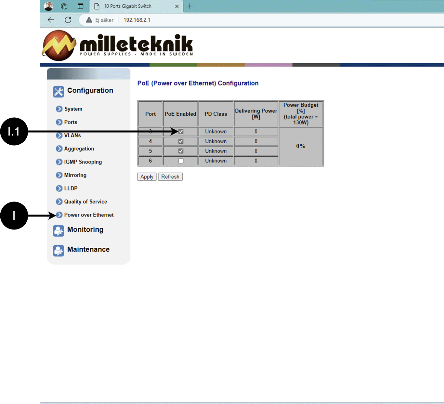Screen dimensions: 444x404
Task: Enable PoE on port 6
Action: click(x=181, y=161)
